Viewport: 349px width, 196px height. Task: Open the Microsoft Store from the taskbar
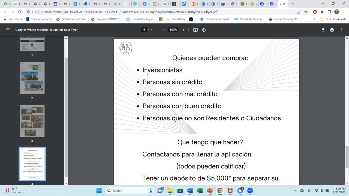pos(180,191)
